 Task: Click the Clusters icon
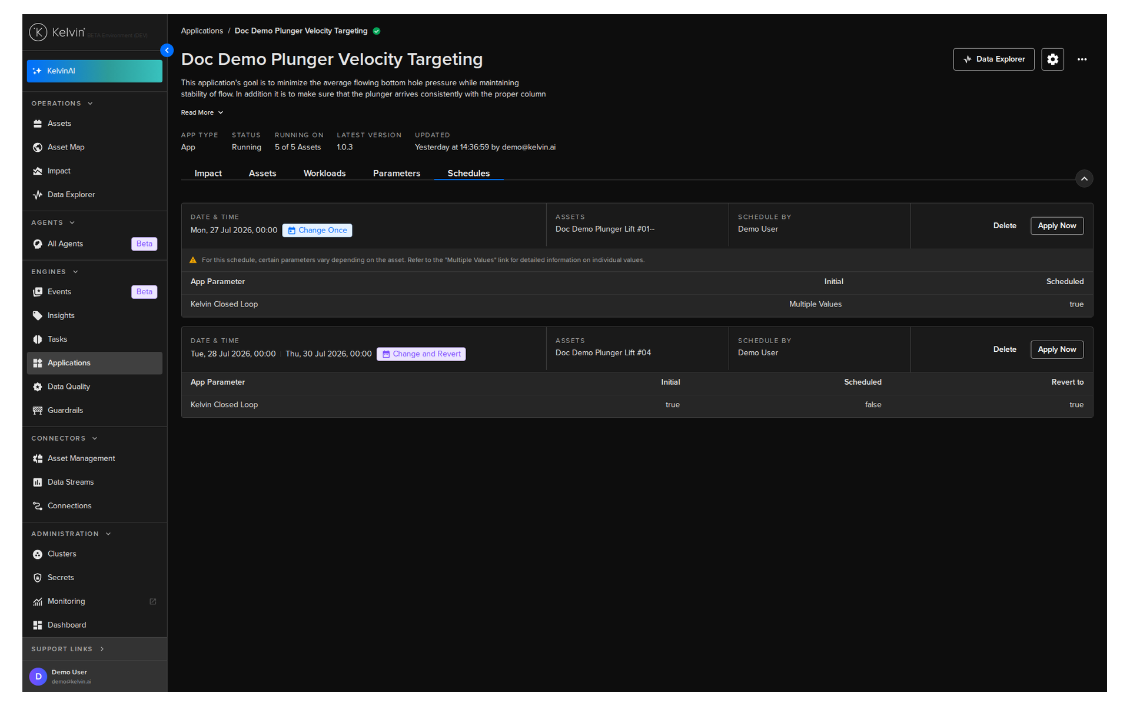38,554
